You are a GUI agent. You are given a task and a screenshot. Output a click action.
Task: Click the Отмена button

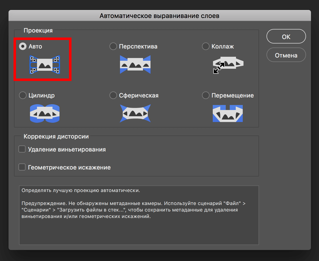point(286,55)
